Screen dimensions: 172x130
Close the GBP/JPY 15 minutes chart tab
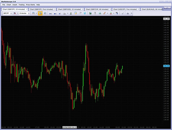coord(27,9)
